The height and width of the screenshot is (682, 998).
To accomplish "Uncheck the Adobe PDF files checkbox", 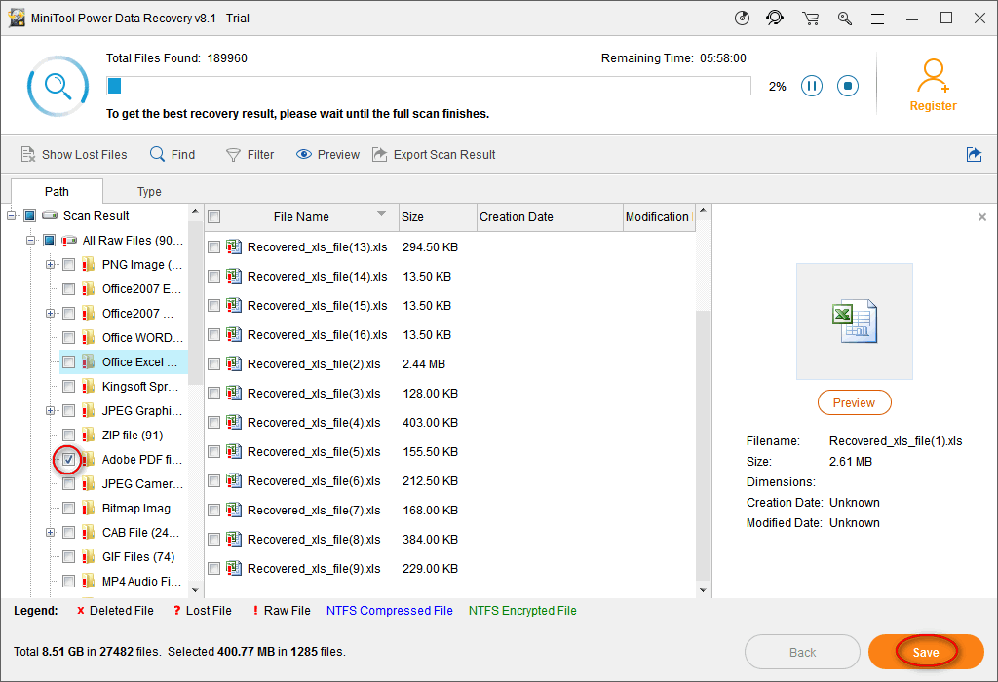I will (x=68, y=459).
